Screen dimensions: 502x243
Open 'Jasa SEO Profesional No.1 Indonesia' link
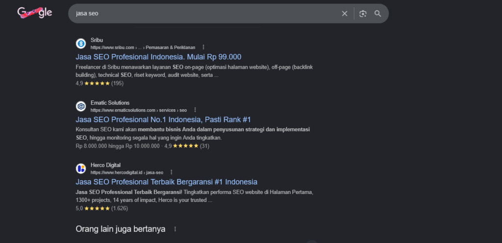click(163, 120)
